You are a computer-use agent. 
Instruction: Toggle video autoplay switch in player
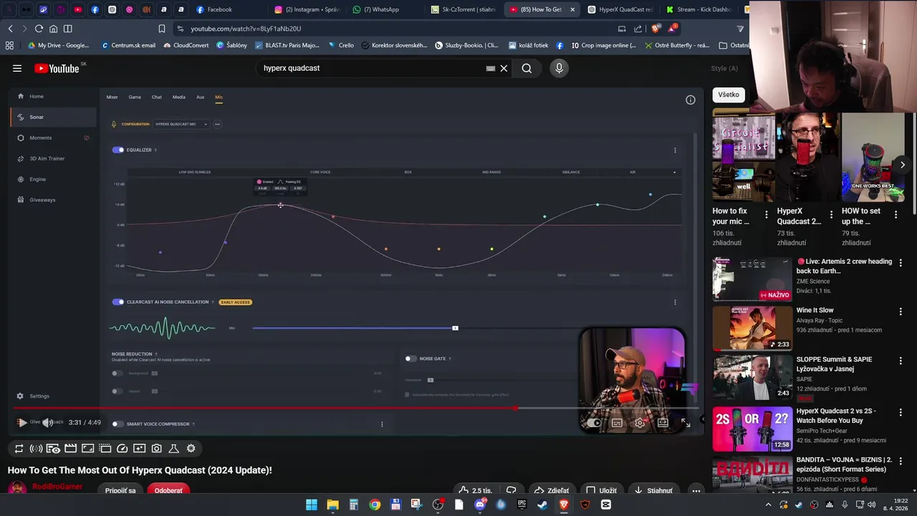coord(594,423)
